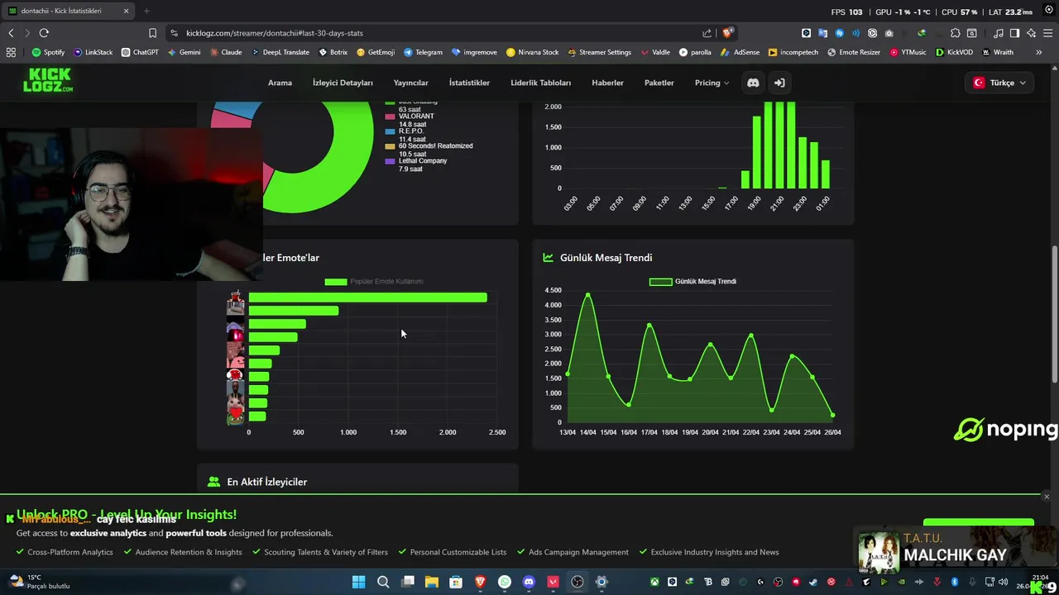1059x595 pixels.
Task: Toggle the Popüler Emote Kullanımı legend item
Action: point(374,281)
